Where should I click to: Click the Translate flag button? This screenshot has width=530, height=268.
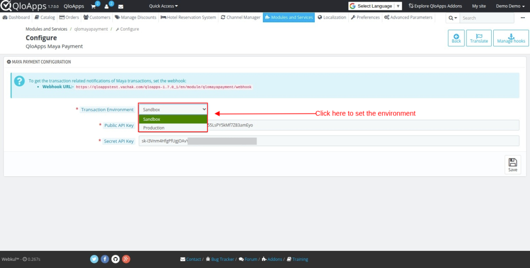[479, 38]
